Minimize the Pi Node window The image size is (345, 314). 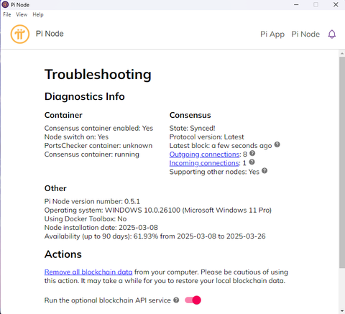[x=296, y=4]
